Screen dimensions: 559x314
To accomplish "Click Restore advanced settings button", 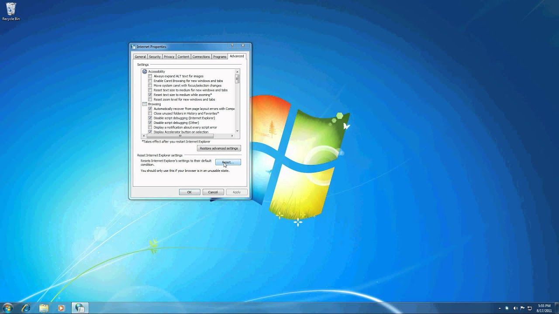I will [219, 148].
